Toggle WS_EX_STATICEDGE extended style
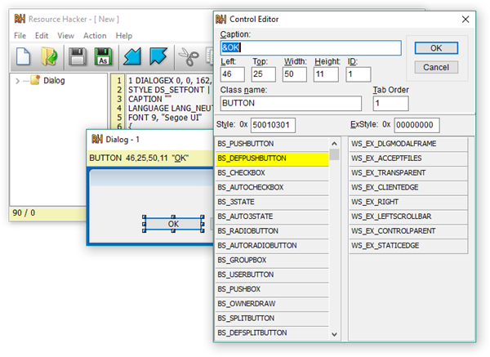Viewport: 490px width, 357px height. (408, 245)
